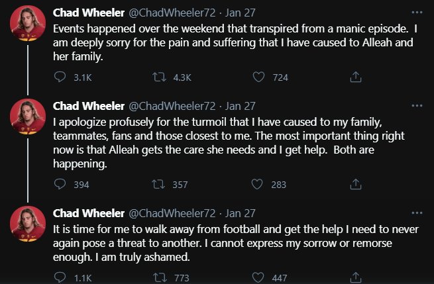Retweet the 'manic episode' tweet
The width and height of the screenshot is (434, 284).
[x=159, y=77]
